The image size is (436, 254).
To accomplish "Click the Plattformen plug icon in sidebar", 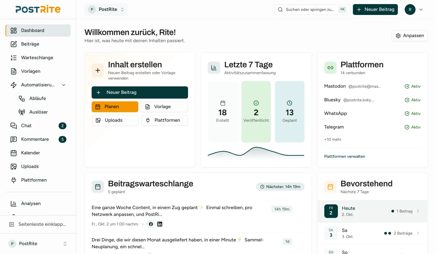I will (x=14, y=180).
